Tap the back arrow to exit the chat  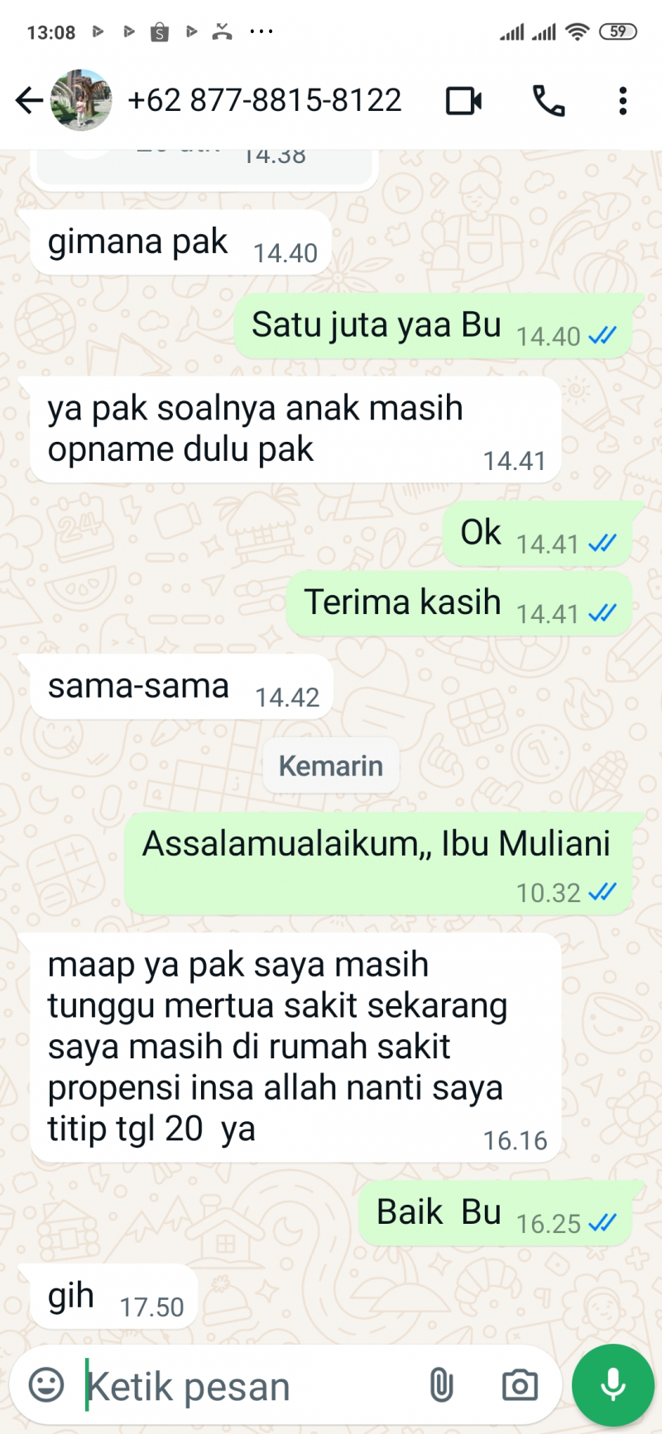(x=29, y=101)
